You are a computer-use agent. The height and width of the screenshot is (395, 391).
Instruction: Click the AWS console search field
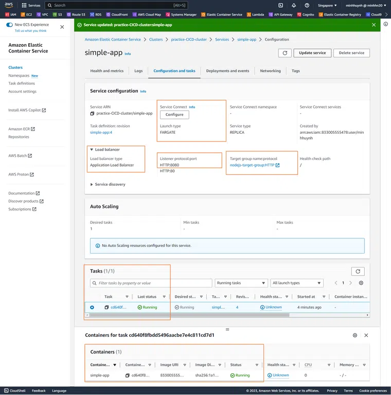116,5
